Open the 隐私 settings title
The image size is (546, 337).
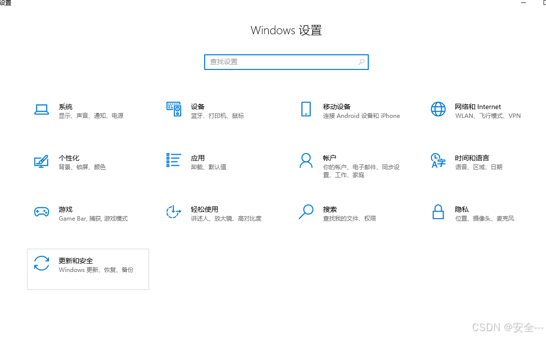[x=462, y=209]
